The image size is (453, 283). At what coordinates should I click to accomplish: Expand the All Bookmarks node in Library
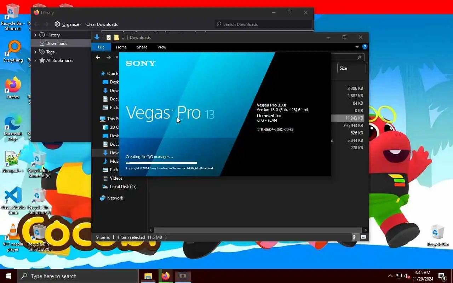coord(35,60)
